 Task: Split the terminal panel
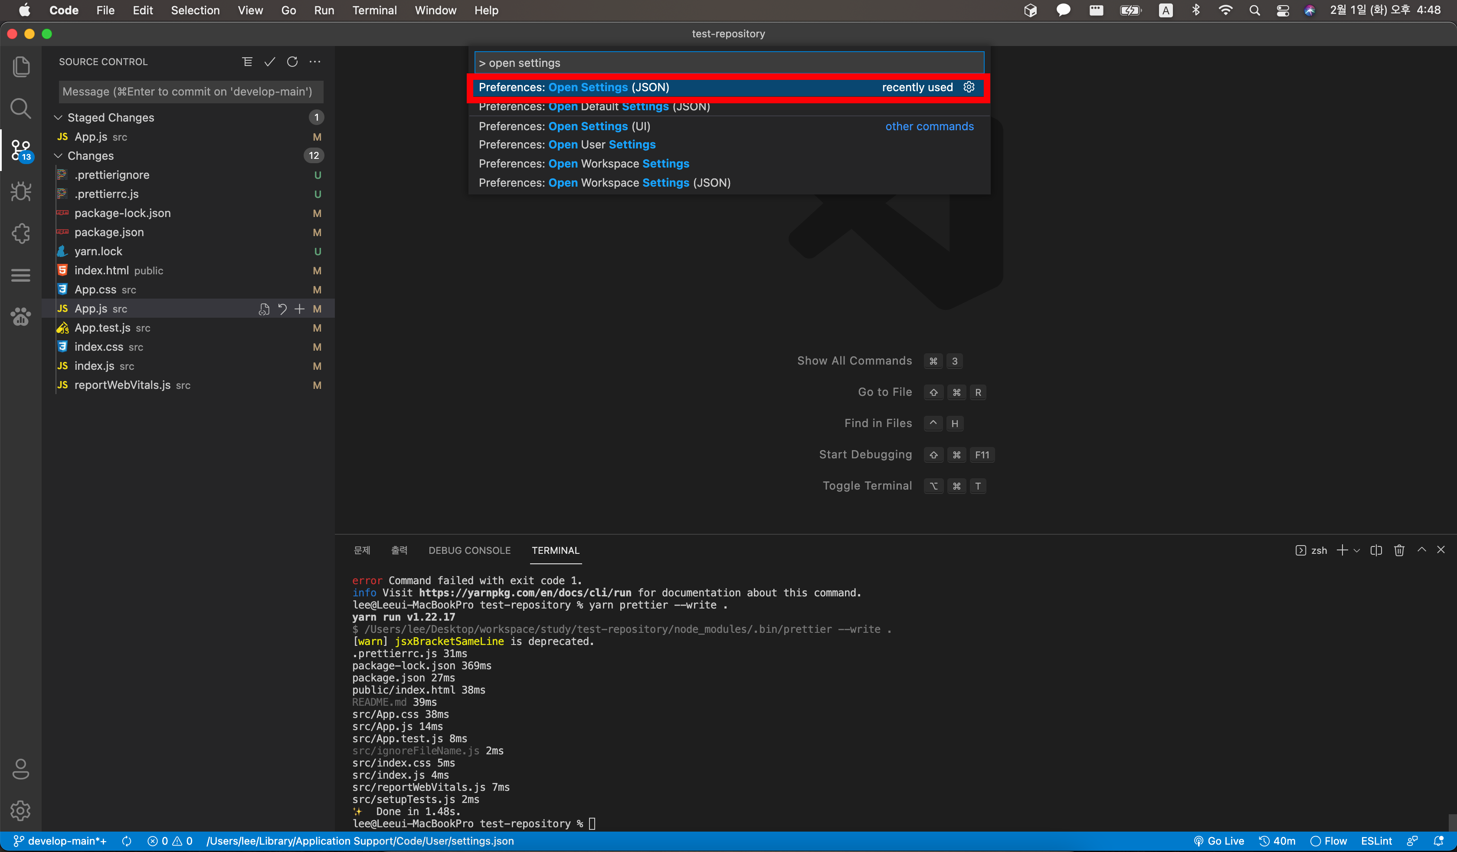click(x=1376, y=550)
